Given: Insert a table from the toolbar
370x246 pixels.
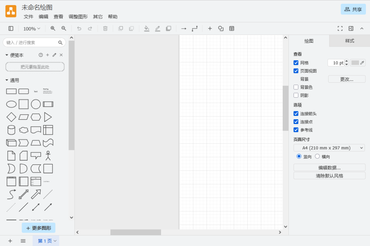Looking at the screenshot, I should (x=232, y=29).
